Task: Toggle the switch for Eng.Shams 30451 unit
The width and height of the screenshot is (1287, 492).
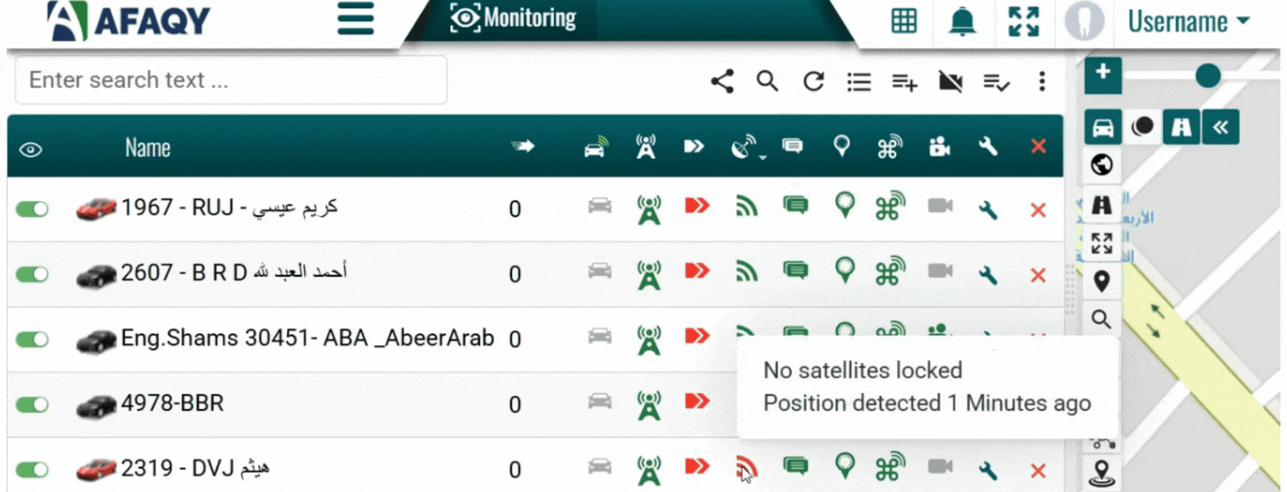Action: 32,339
